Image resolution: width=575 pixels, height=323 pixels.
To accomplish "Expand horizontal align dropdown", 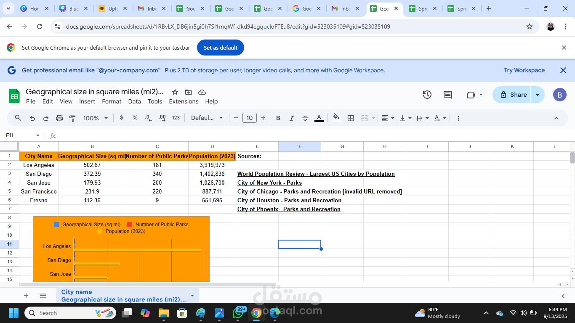I will [x=388, y=118].
